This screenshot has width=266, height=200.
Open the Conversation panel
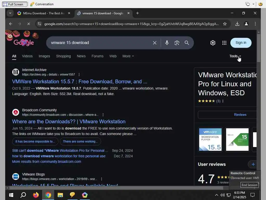(42, 4)
